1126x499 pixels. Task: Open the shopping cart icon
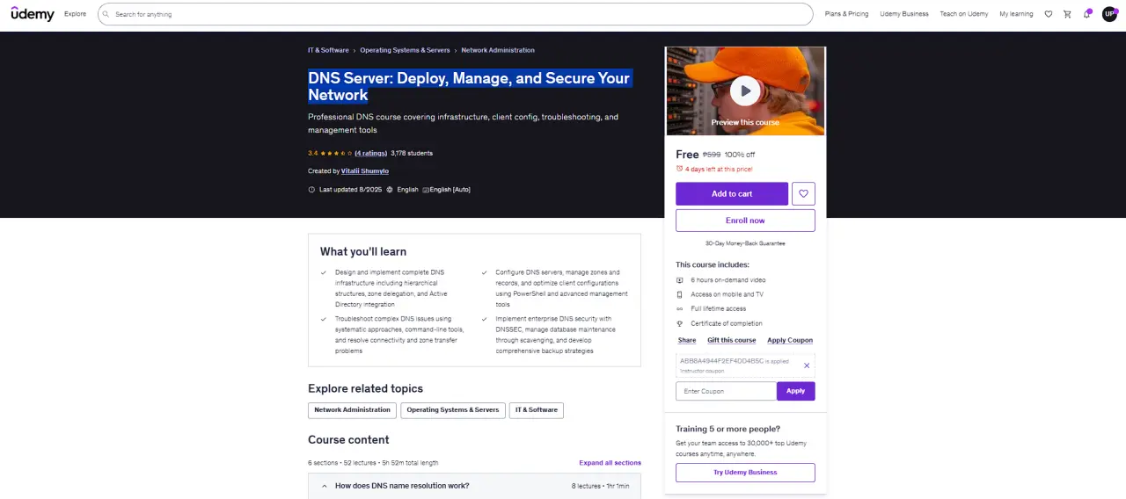(1067, 14)
